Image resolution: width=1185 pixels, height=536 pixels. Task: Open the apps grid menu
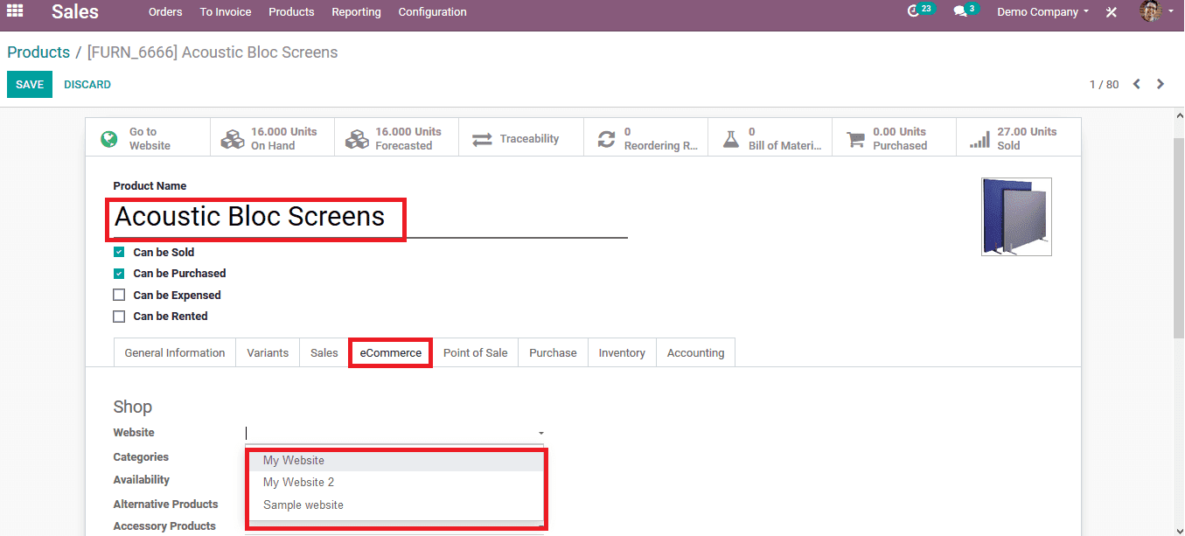pos(15,11)
